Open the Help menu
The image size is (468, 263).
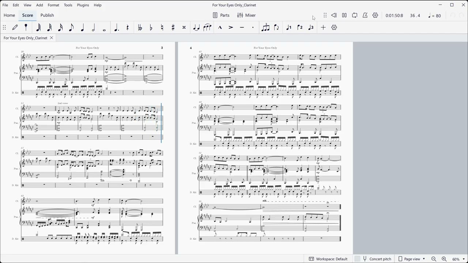point(98,5)
